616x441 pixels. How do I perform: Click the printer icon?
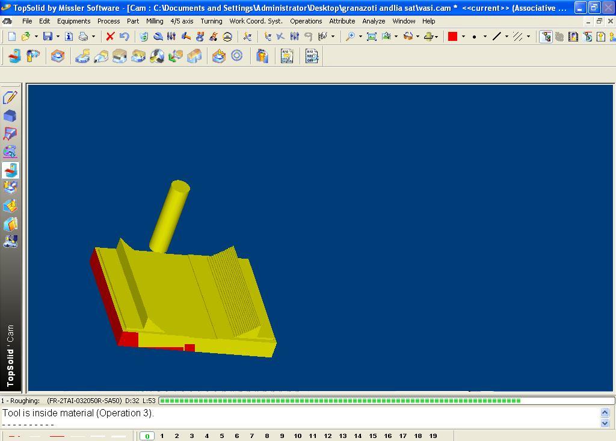83,37
